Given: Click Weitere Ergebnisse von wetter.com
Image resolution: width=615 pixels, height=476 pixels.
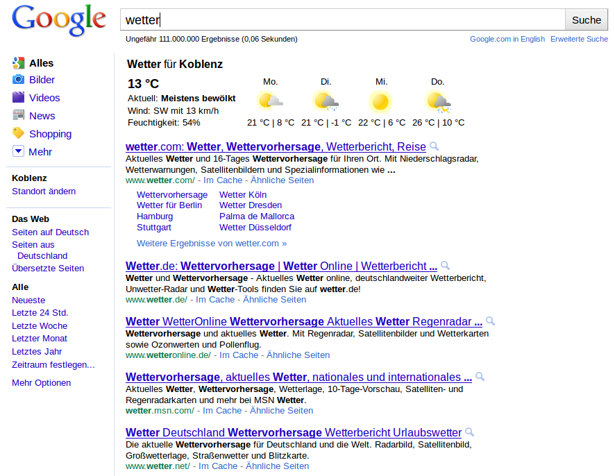Looking at the screenshot, I should [x=212, y=244].
